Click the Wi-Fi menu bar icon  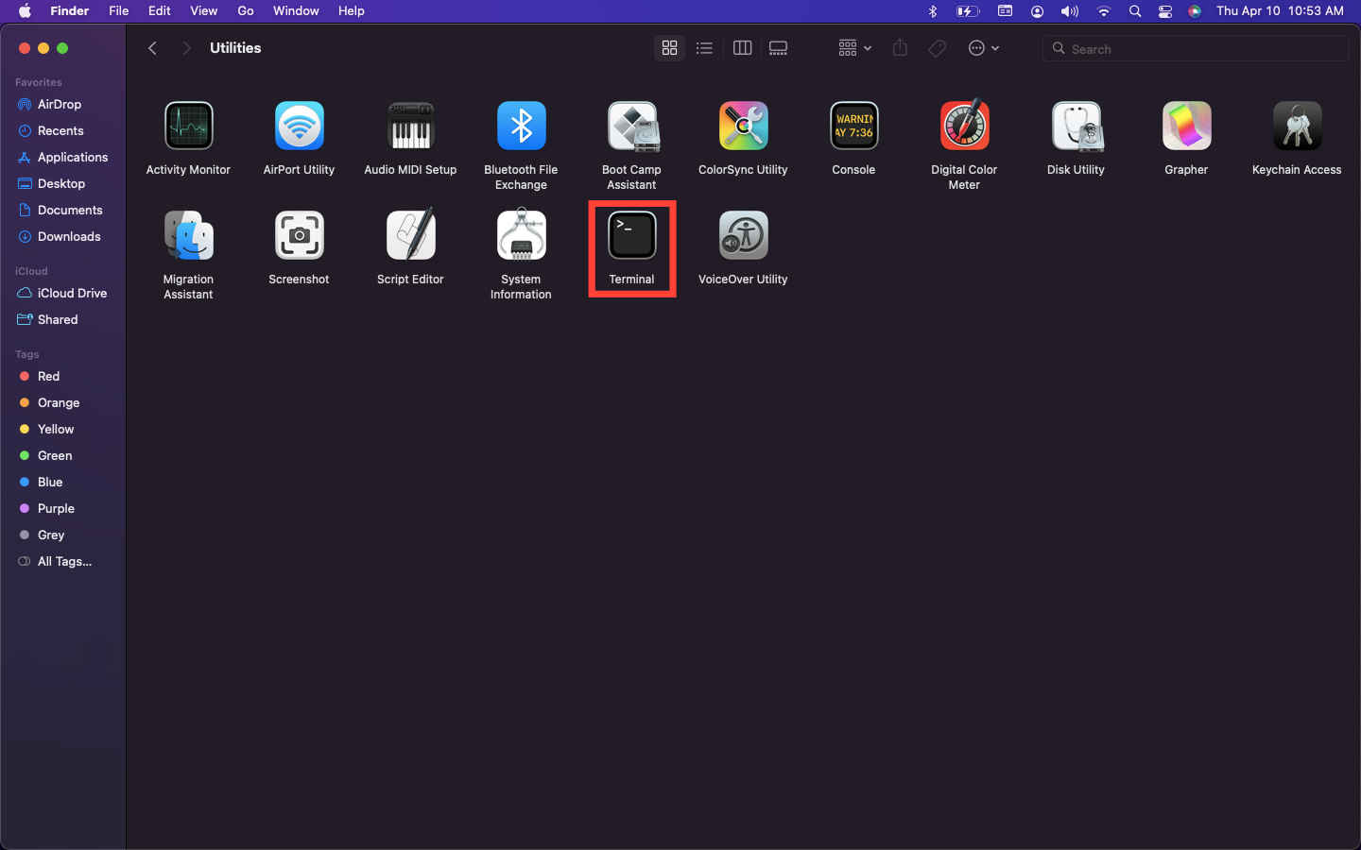click(x=1103, y=11)
